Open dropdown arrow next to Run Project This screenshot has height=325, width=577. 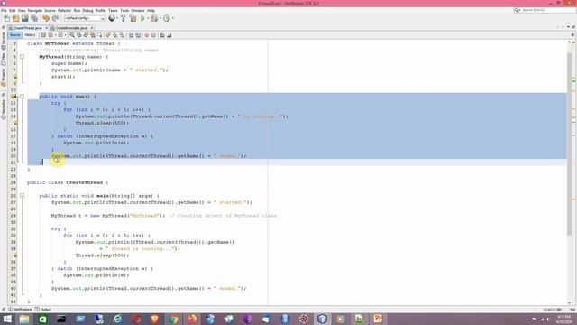pyautogui.click(x=148, y=18)
